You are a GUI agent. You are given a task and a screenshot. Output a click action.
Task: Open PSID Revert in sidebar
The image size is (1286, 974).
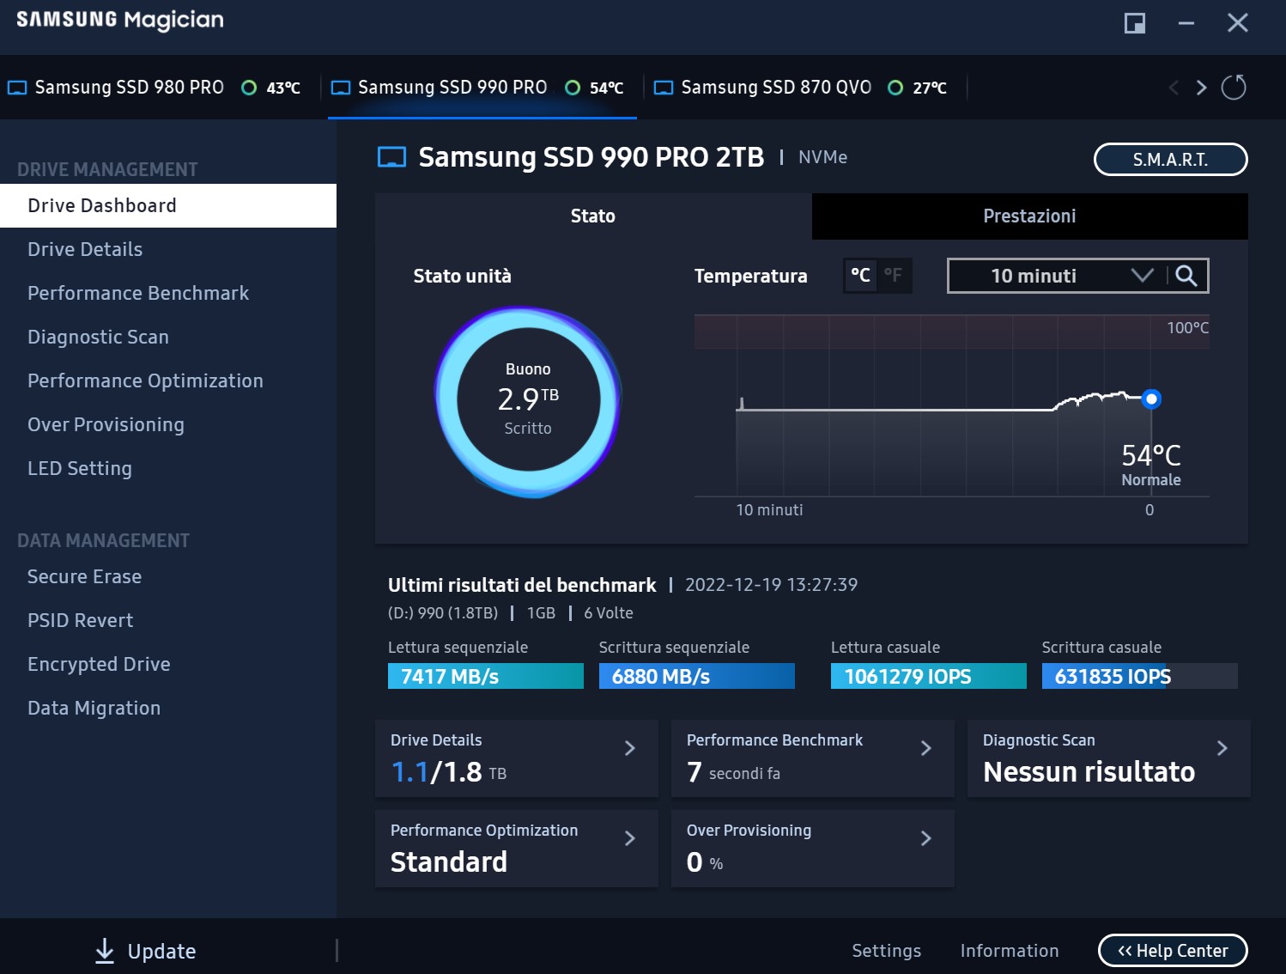(x=168, y=621)
